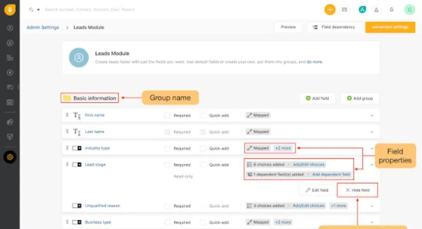Check Required for Unqualified reason
The image size is (422, 229).
coord(167,206)
